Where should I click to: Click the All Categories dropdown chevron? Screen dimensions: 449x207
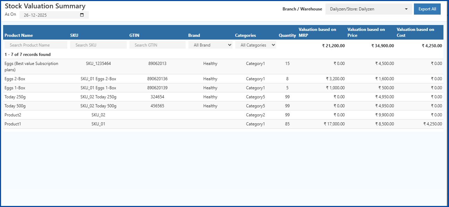(x=273, y=45)
